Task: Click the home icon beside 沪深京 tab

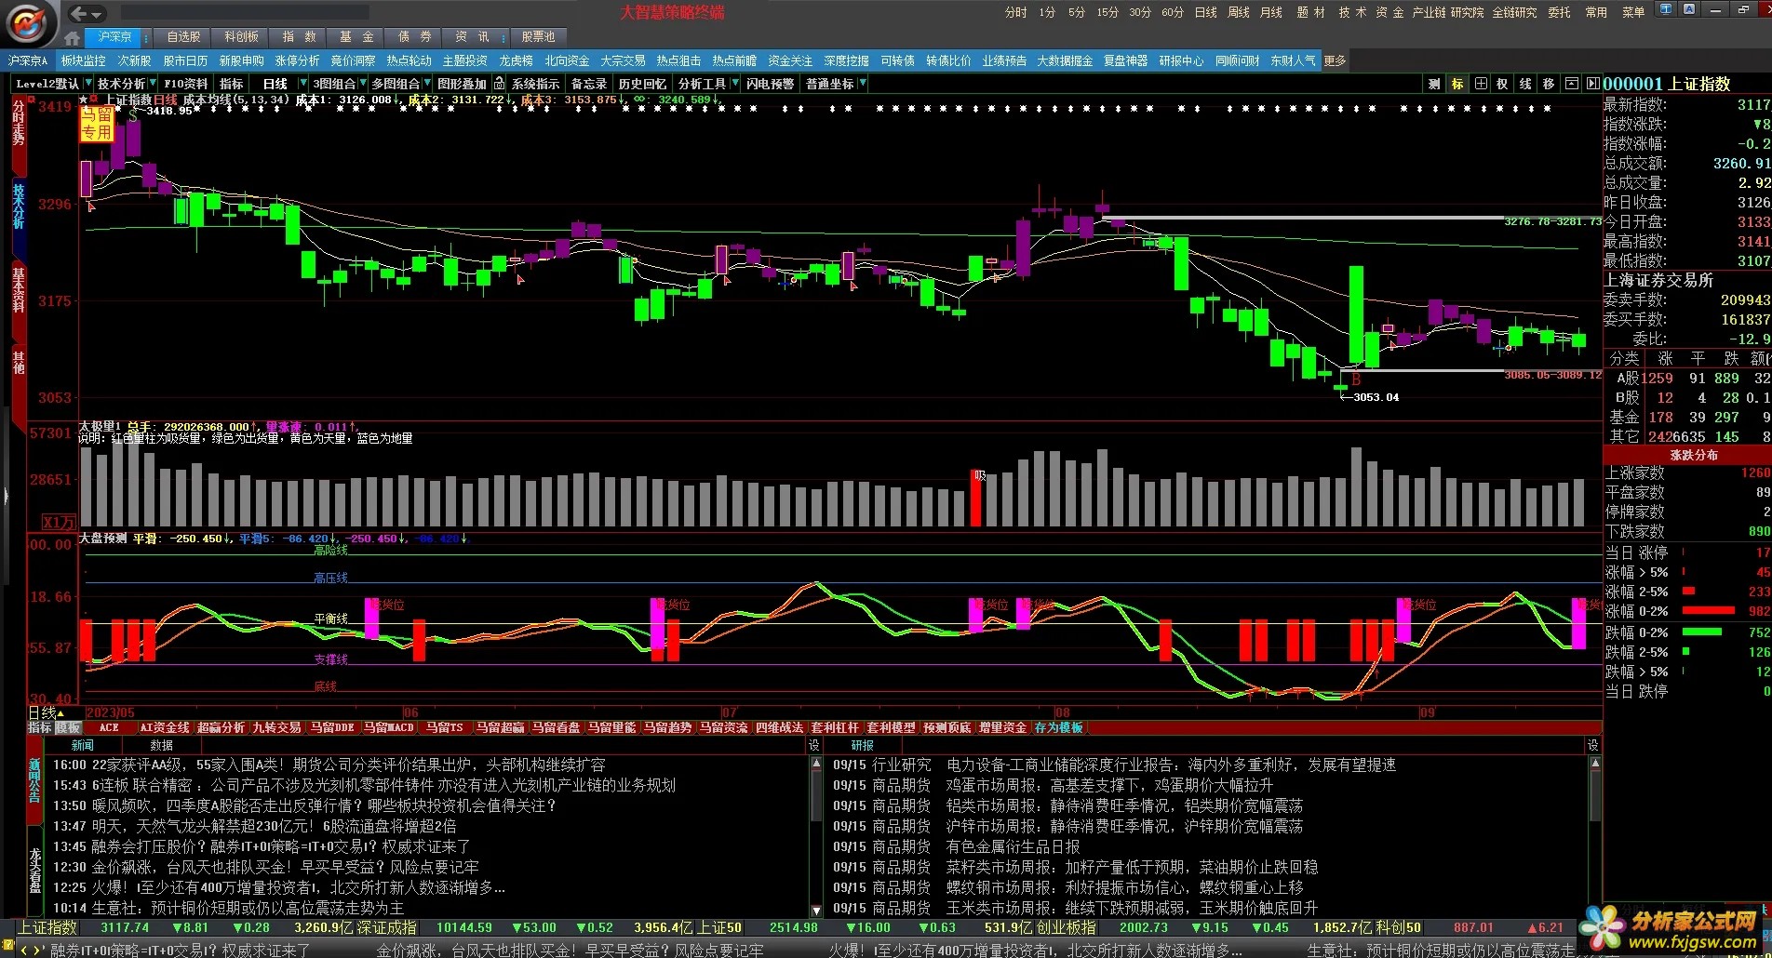Action: click(72, 37)
